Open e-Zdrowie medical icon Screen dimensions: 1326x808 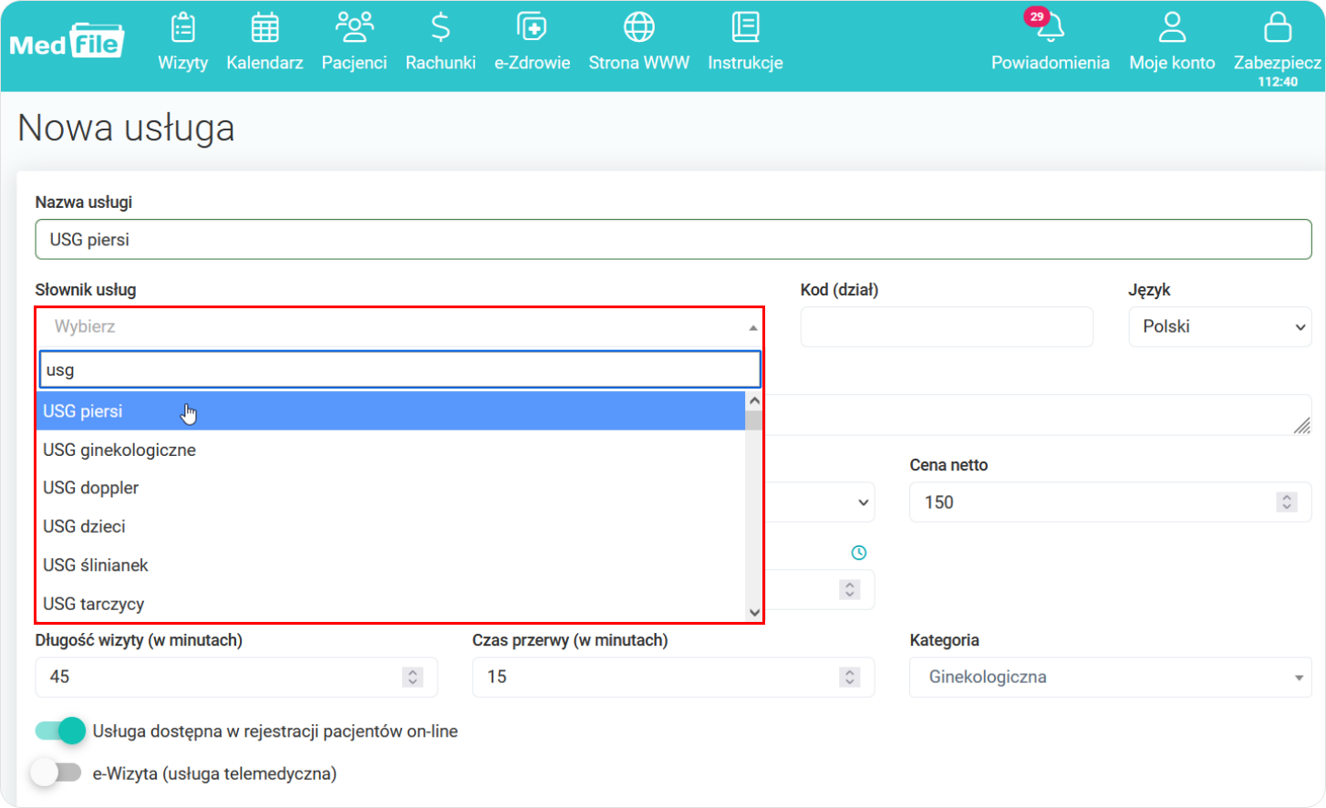pyautogui.click(x=532, y=27)
